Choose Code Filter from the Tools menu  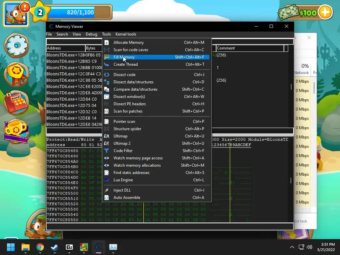157,151
